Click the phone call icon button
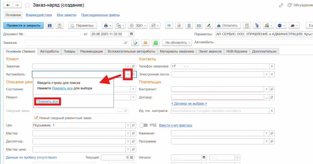The height and width of the screenshot is (164, 313). pos(135,43)
